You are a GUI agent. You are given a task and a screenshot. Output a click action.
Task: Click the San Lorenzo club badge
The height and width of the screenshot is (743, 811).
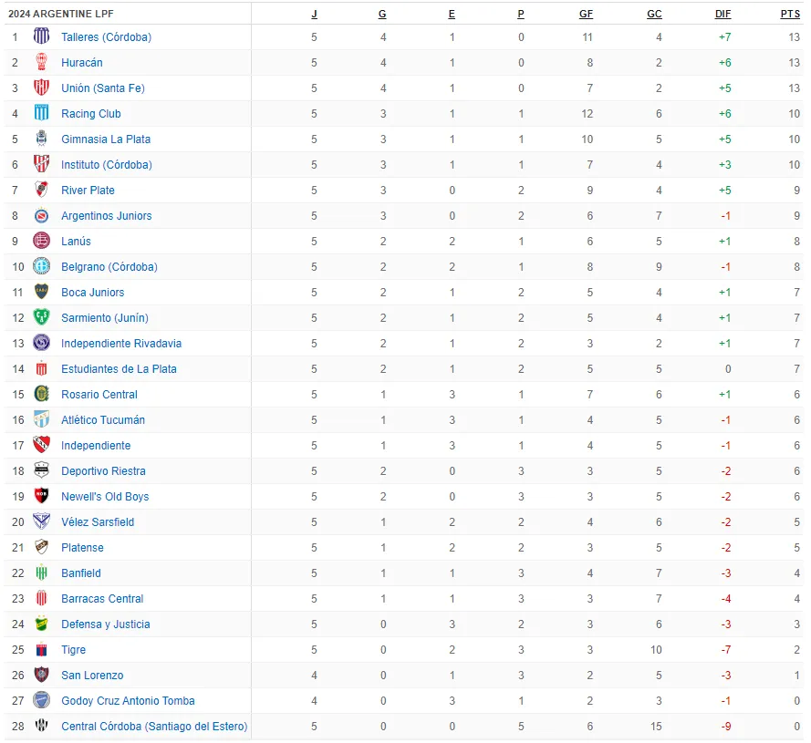[41, 676]
